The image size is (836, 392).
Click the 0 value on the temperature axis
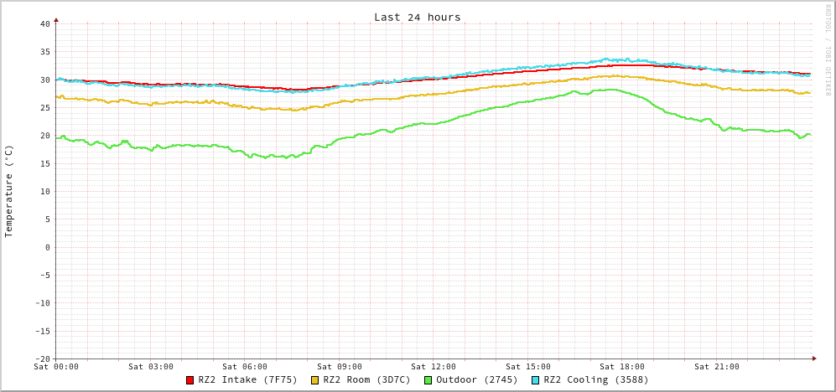pos(47,247)
